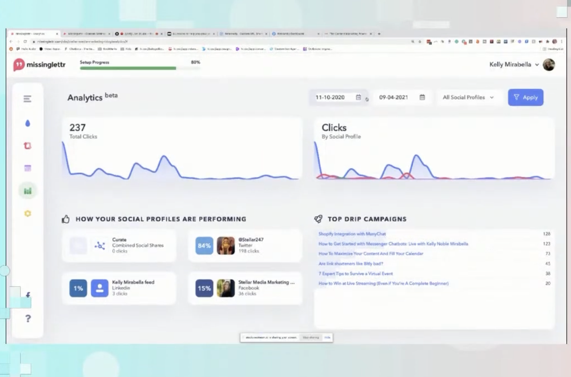Viewport: 571px width, 377px height.
Task: Click the question mark help icon
Action: click(x=27, y=319)
